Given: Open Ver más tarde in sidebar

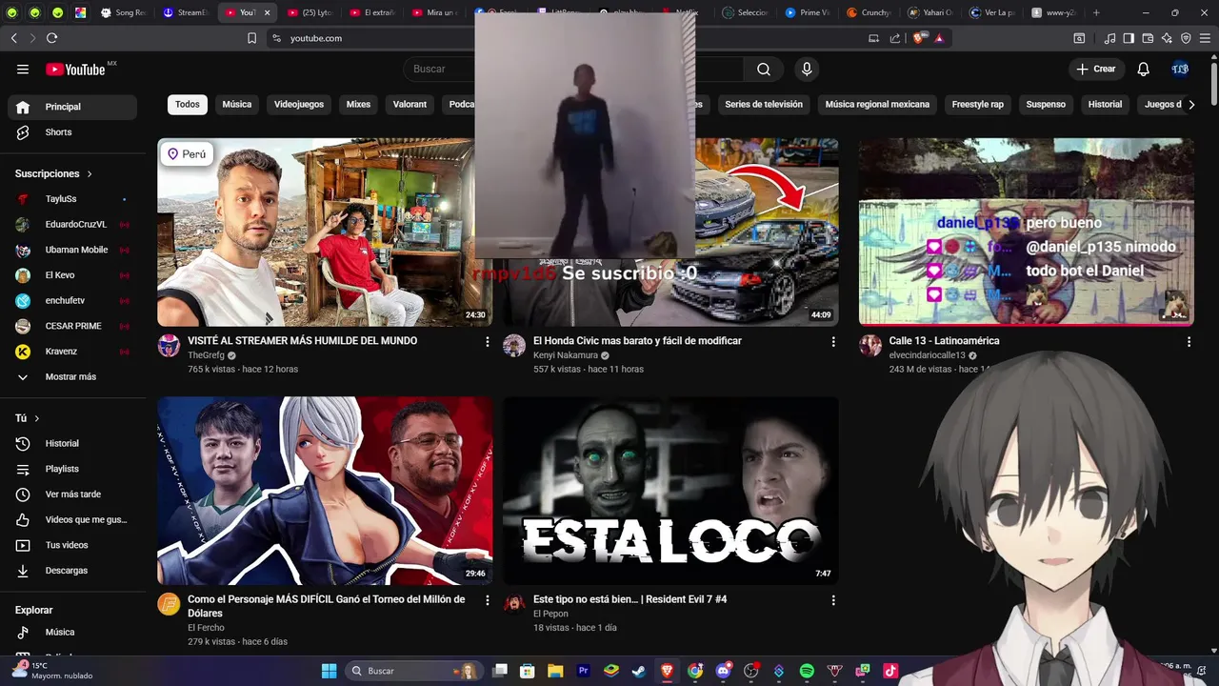Looking at the screenshot, I should [72, 494].
